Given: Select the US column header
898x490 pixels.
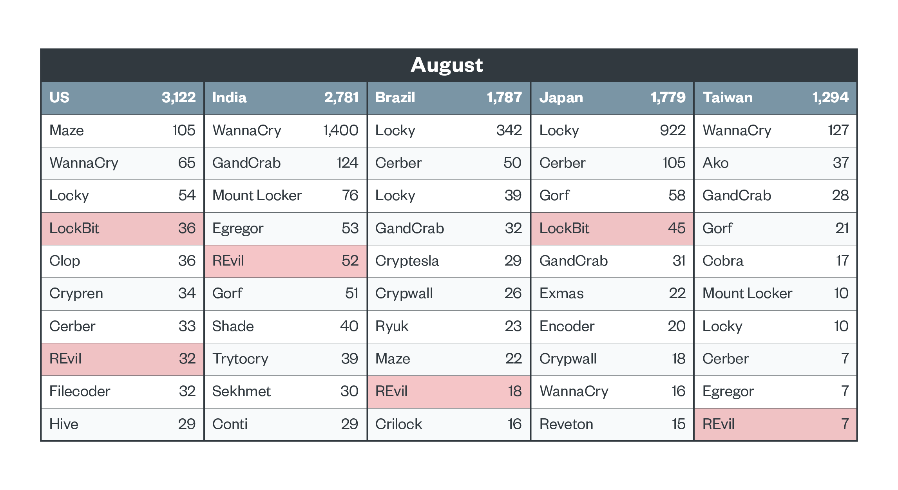Looking at the screenshot, I should coord(122,98).
